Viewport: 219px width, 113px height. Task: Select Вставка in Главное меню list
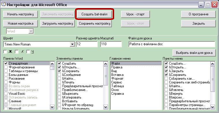pyautogui.click(x=136, y=75)
